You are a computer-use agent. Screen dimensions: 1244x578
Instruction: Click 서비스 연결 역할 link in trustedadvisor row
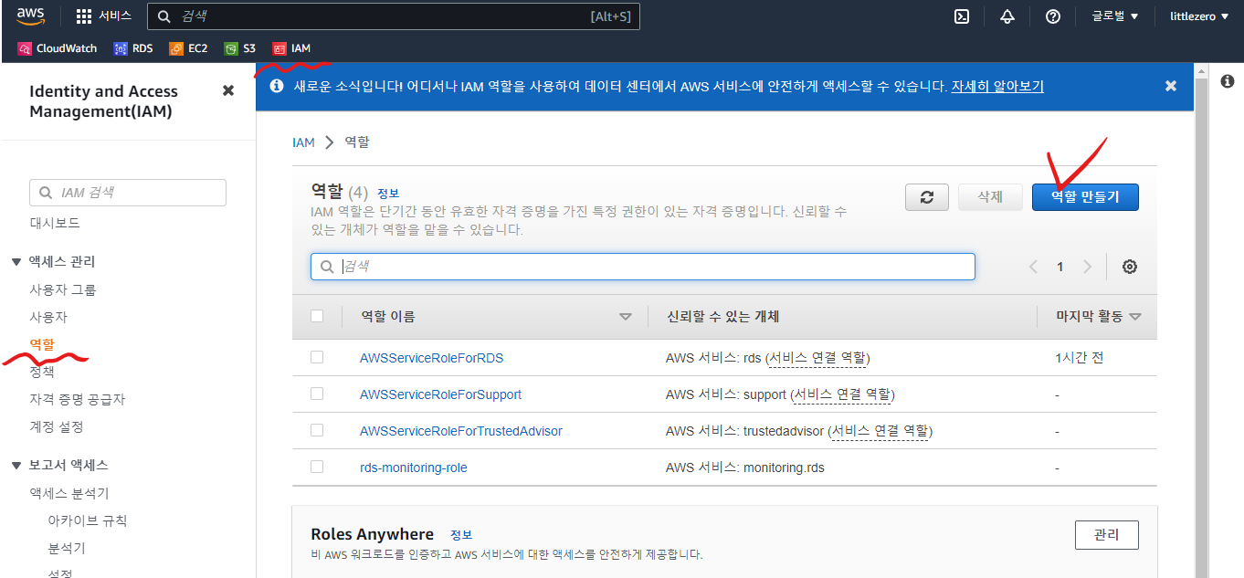coord(880,431)
